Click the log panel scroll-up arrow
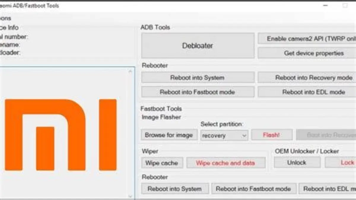Screen dimensions: 356x200 tap(130, 72)
